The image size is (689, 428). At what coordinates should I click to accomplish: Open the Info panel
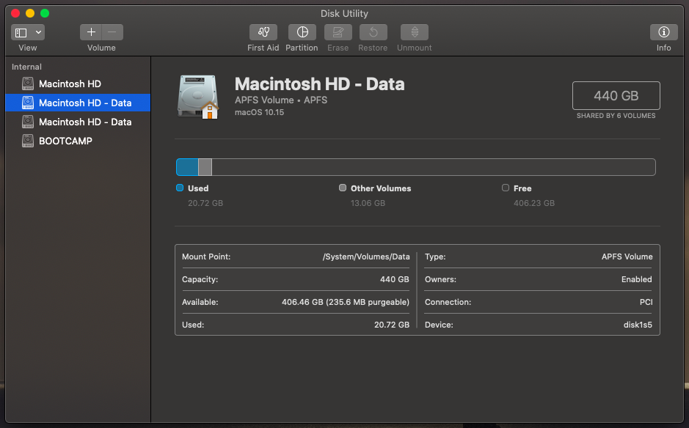click(x=663, y=32)
